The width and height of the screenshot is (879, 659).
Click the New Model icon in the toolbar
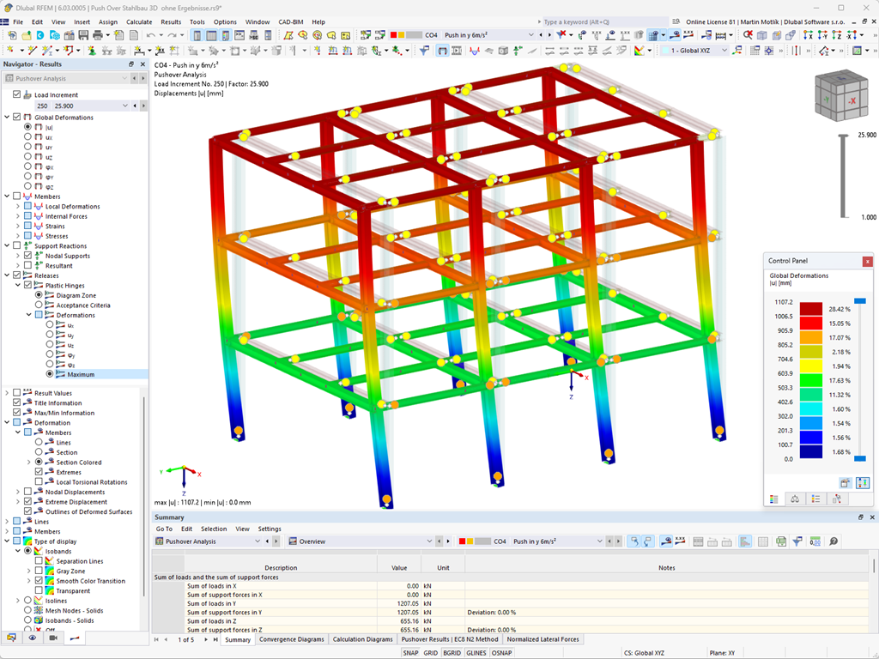click(x=11, y=36)
